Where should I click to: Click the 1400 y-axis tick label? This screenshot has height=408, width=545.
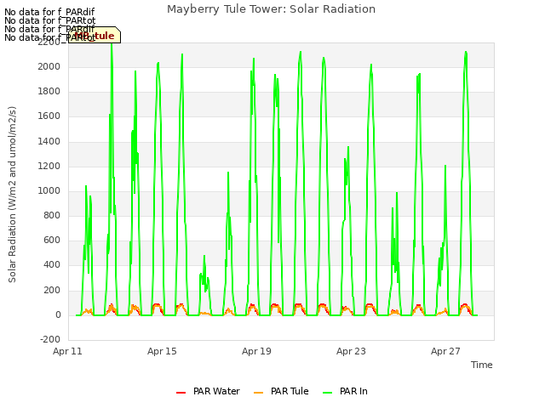tap(49, 141)
